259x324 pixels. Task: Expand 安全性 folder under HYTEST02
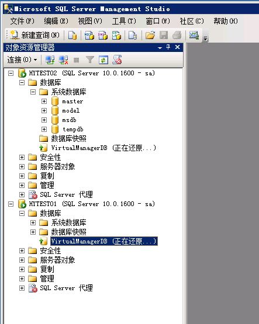pyautogui.click(x=22, y=157)
